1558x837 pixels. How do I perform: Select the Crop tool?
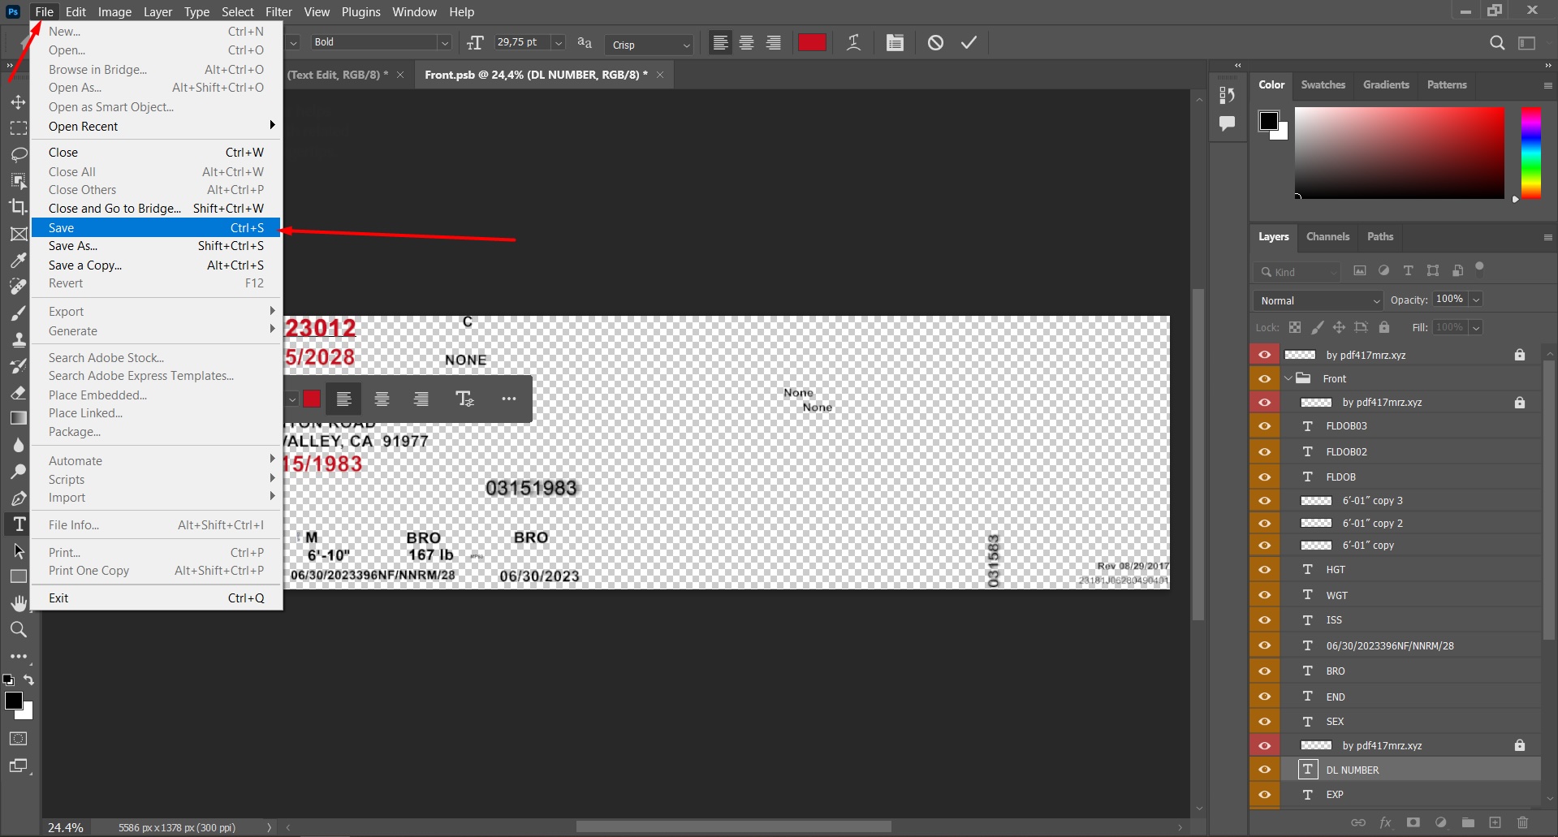click(18, 206)
